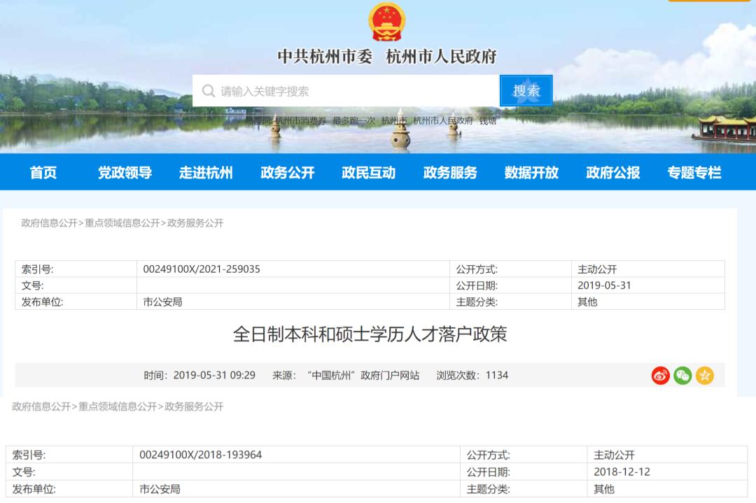Share the article via WeChat
The image size is (756, 503).
coord(682,376)
